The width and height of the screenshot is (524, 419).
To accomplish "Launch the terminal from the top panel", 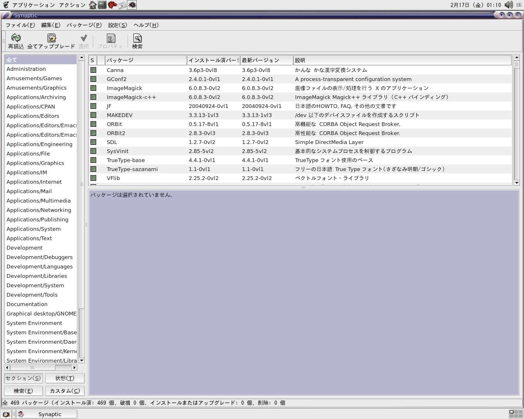I will click(x=102, y=5).
